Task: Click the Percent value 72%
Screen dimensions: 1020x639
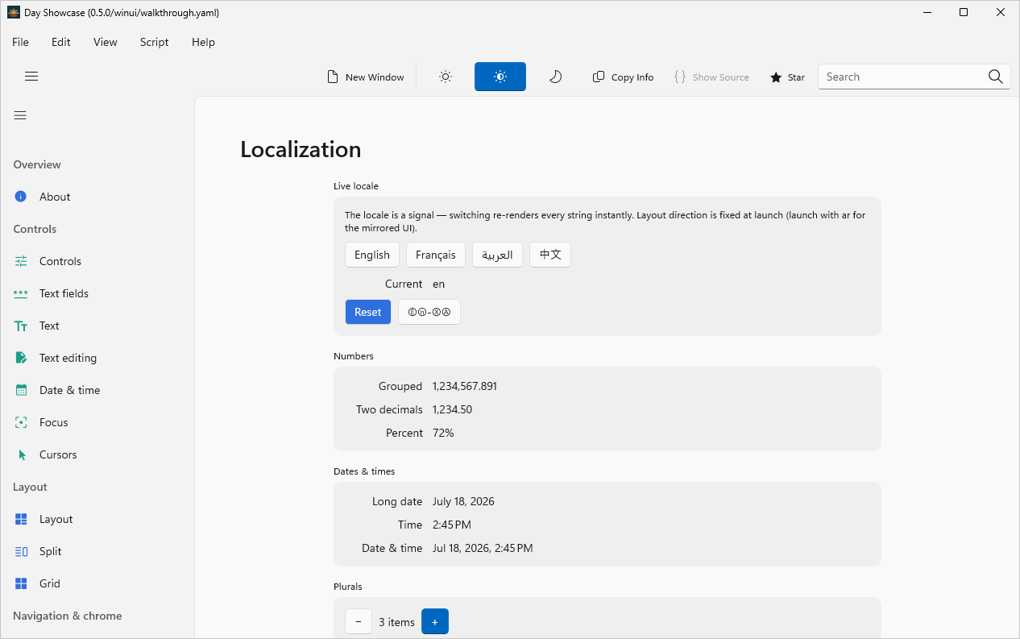Action: [443, 433]
